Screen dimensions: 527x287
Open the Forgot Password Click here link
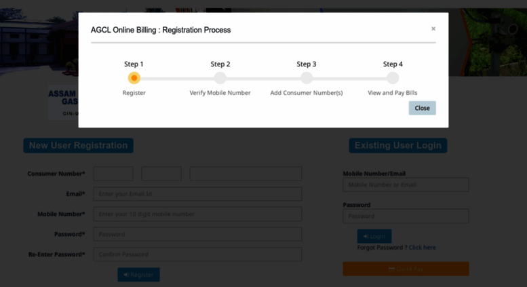coord(422,248)
